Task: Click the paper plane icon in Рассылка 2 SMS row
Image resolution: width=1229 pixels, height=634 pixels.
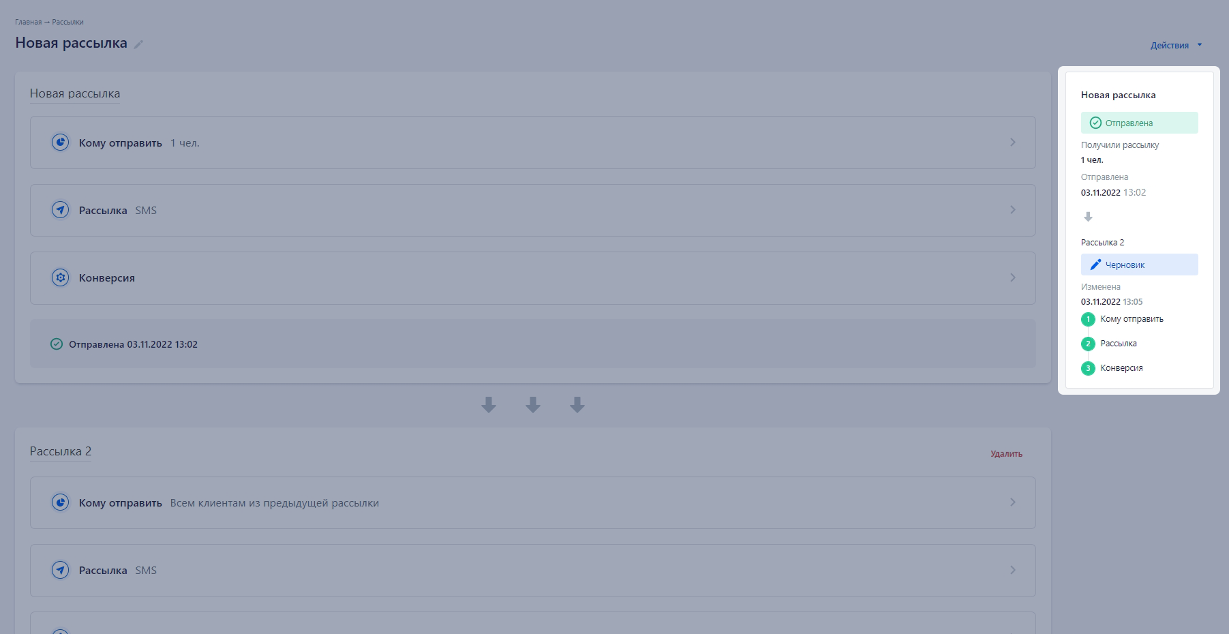Action: (61, 570)
